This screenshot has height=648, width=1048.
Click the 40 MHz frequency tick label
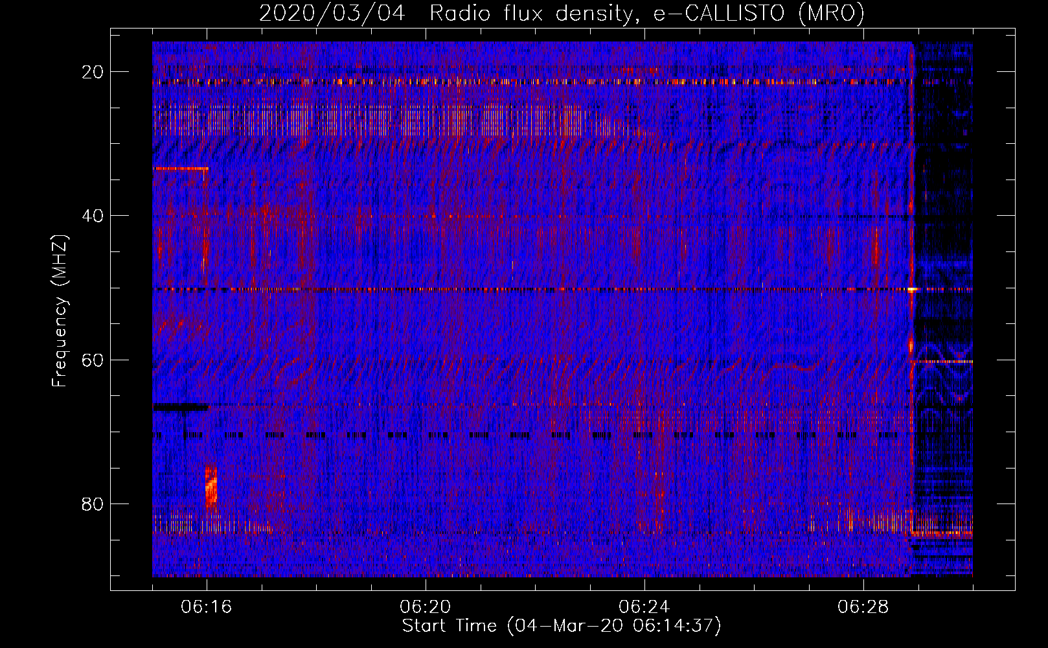point(93,216)
